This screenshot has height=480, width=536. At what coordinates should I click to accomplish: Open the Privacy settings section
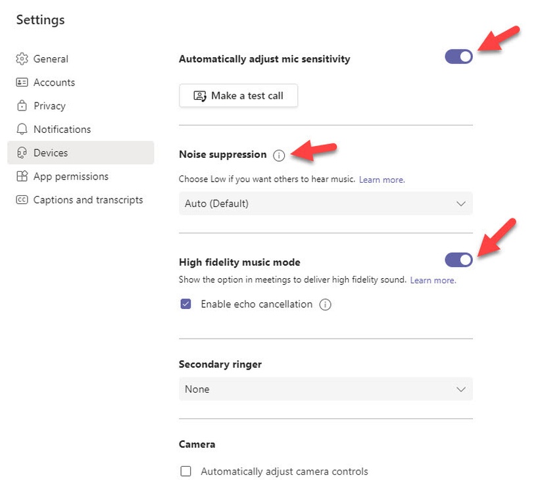(49, 106)
